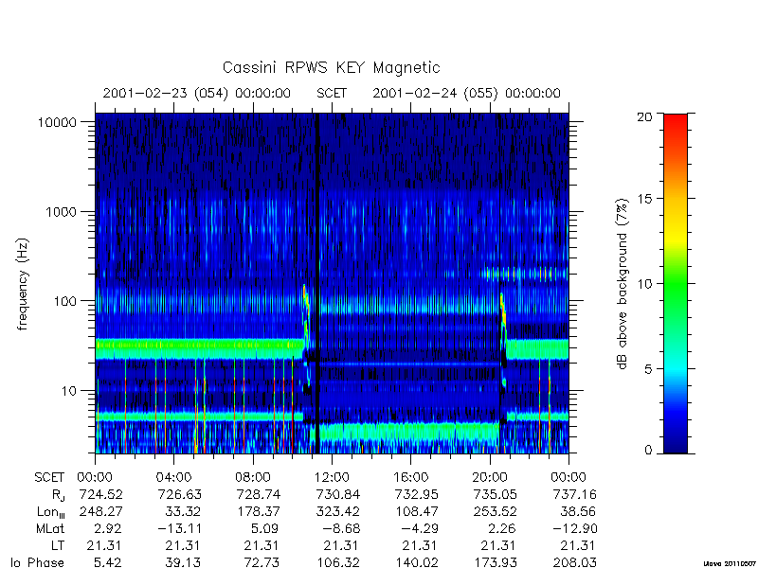Click the MLat value 2.26
Image resolution: width=758 pixels, height=568 pixels.
503,529
